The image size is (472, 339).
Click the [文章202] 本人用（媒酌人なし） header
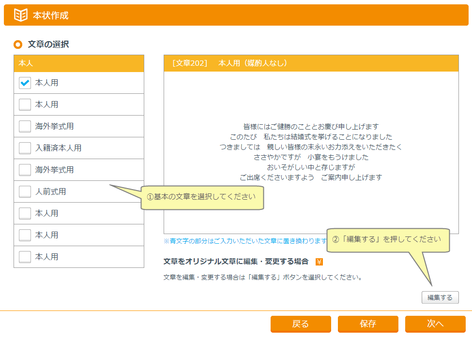click(311, 63)
